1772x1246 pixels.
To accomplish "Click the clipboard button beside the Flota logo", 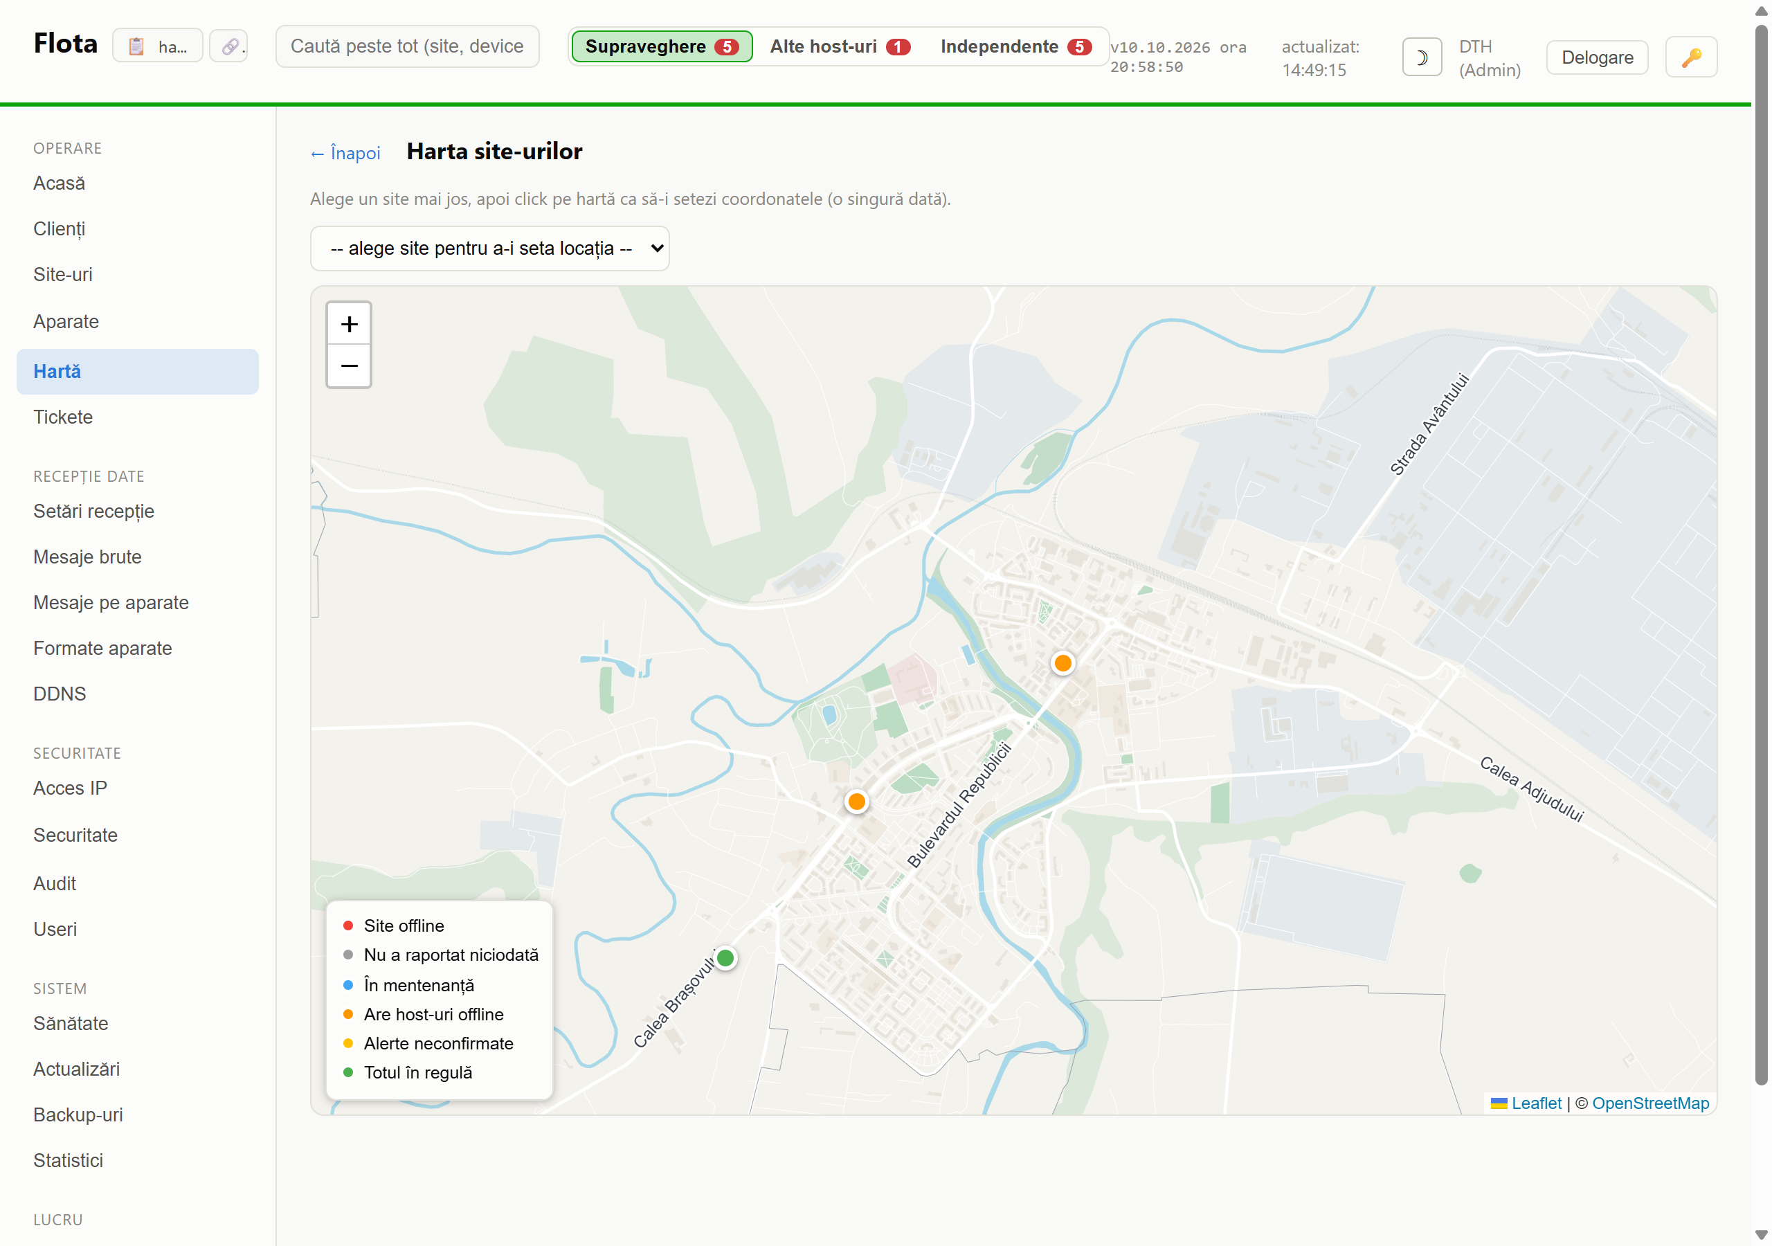I will click(x=157, y=46).
